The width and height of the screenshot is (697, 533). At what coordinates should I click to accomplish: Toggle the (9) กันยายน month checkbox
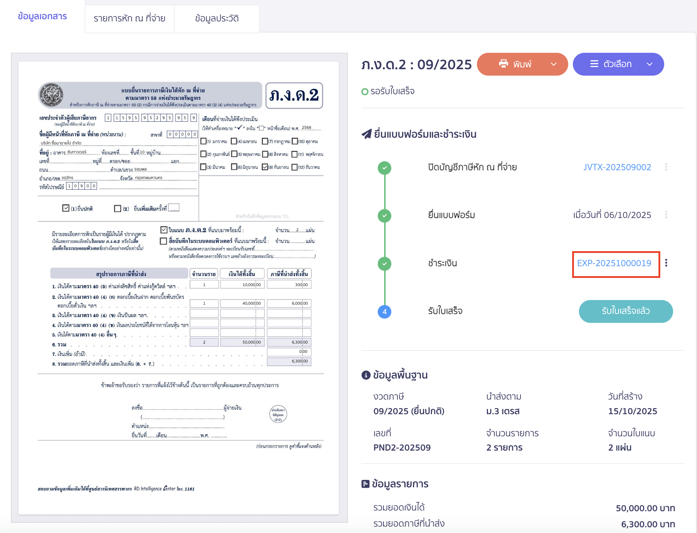[265, 167]
